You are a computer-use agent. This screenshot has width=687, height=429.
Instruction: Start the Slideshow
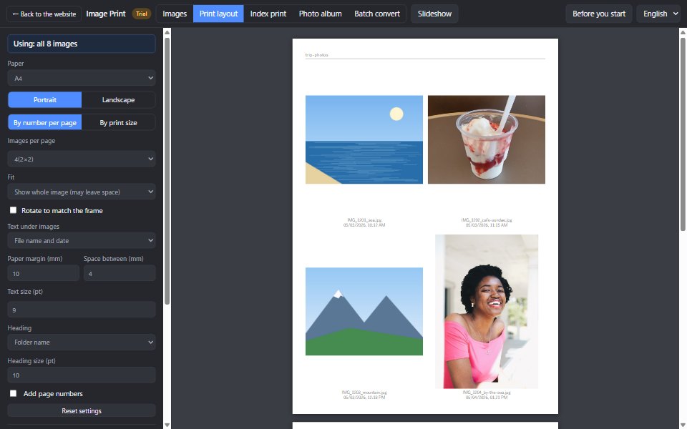pyautogui.click(x=434, y=14)
